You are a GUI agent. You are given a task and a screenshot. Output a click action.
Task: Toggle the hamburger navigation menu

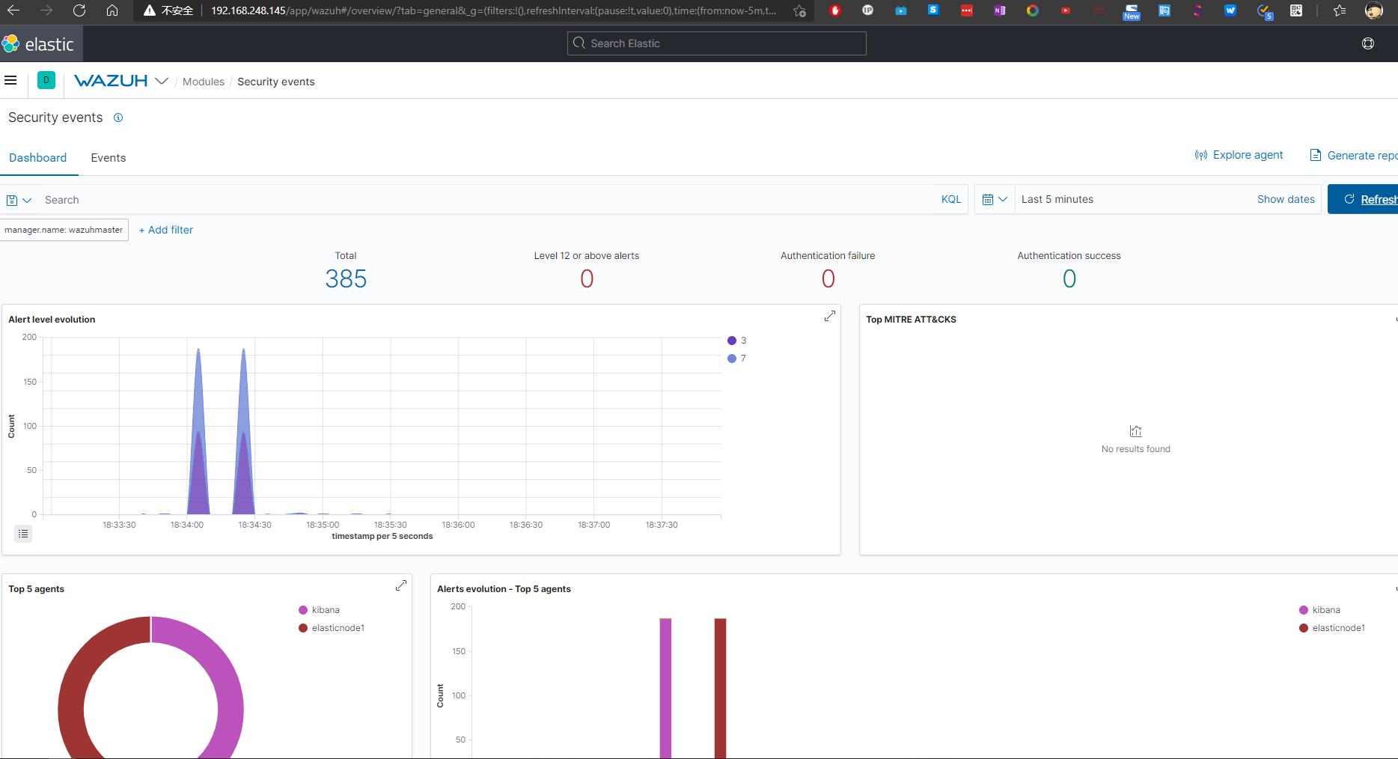10,80
